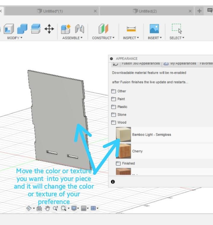
Task: Open the Stone appearance folder
Action: [x=119, y=115]
